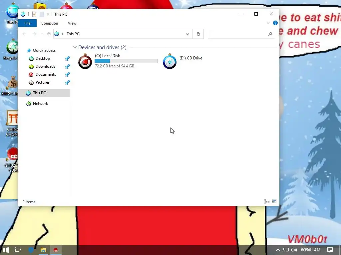Open the Customize Quick Access Toolbar dropdown

(x=48, y=15)
